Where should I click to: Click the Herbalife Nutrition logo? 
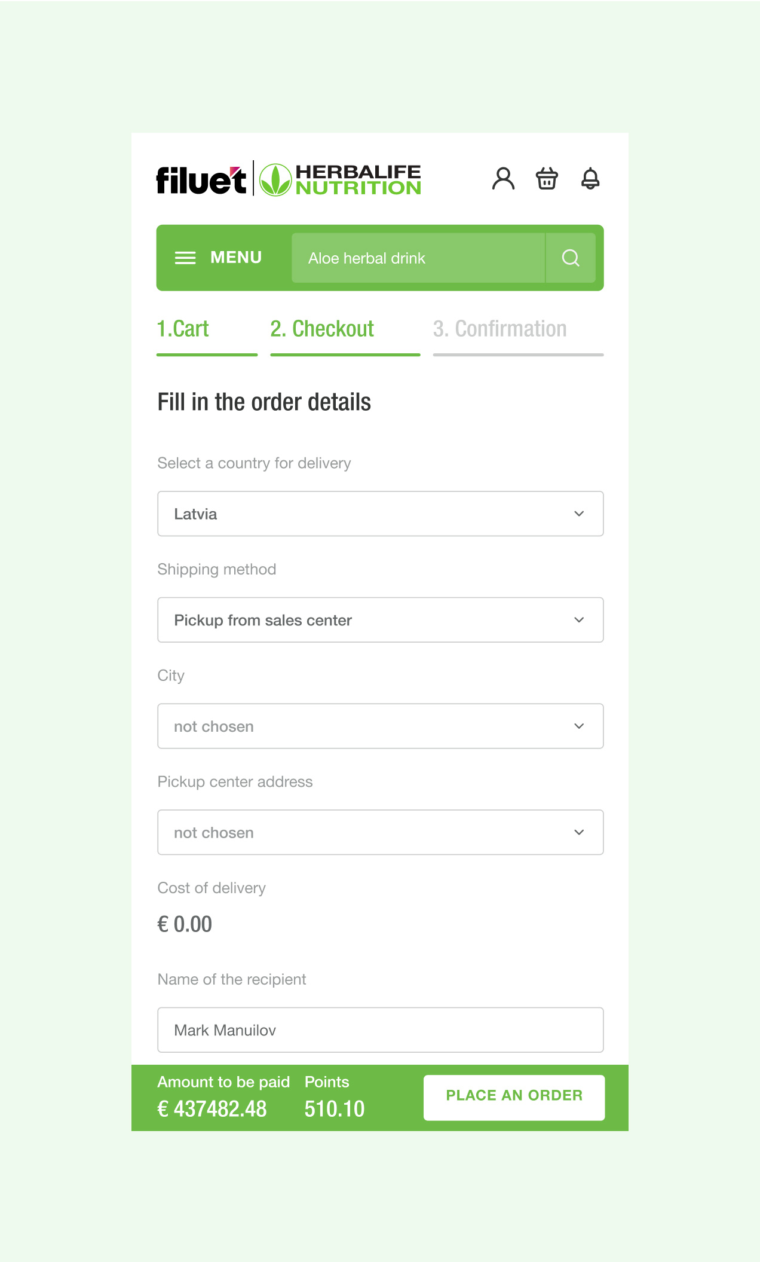pos(341,180)
